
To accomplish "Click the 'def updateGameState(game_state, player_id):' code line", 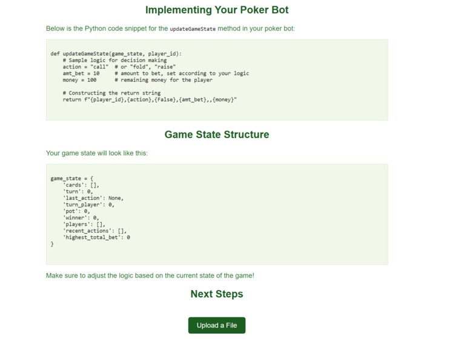I will [116, 54].
